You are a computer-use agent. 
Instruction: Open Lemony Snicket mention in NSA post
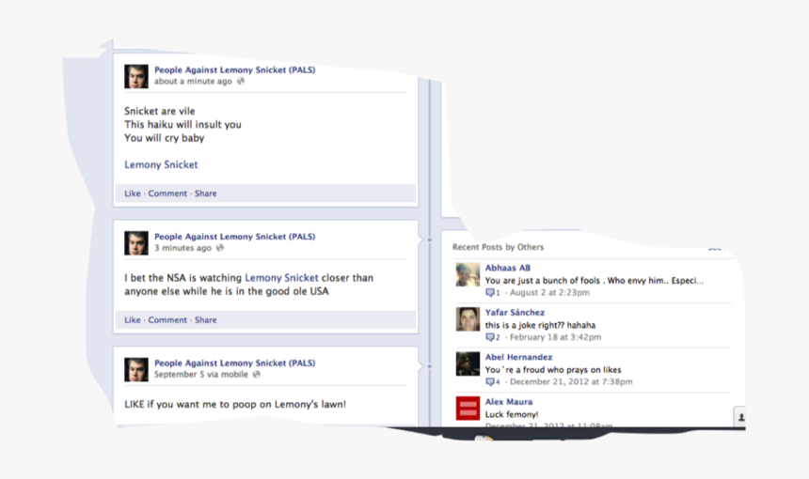[x=281, y=278]
